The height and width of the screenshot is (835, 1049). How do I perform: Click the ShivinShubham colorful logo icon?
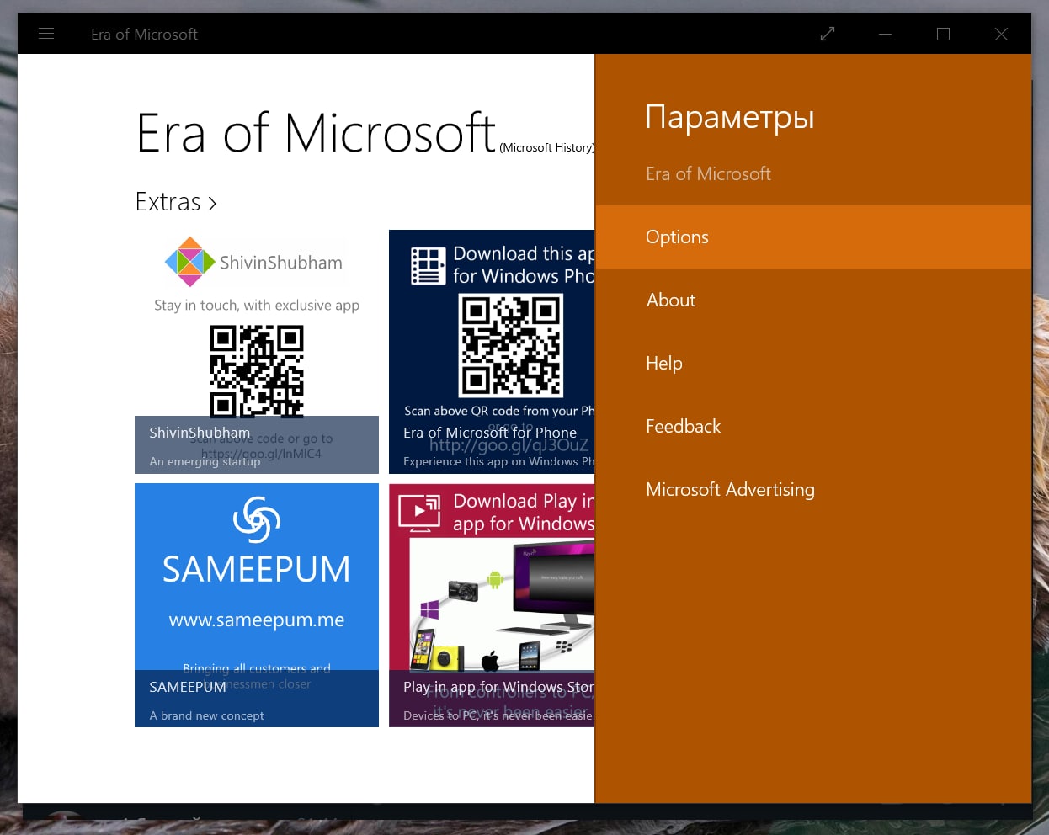pos(190,262)
